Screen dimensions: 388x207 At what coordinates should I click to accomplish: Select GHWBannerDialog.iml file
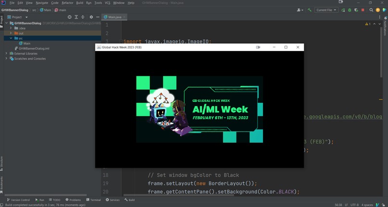coord(32,49)
